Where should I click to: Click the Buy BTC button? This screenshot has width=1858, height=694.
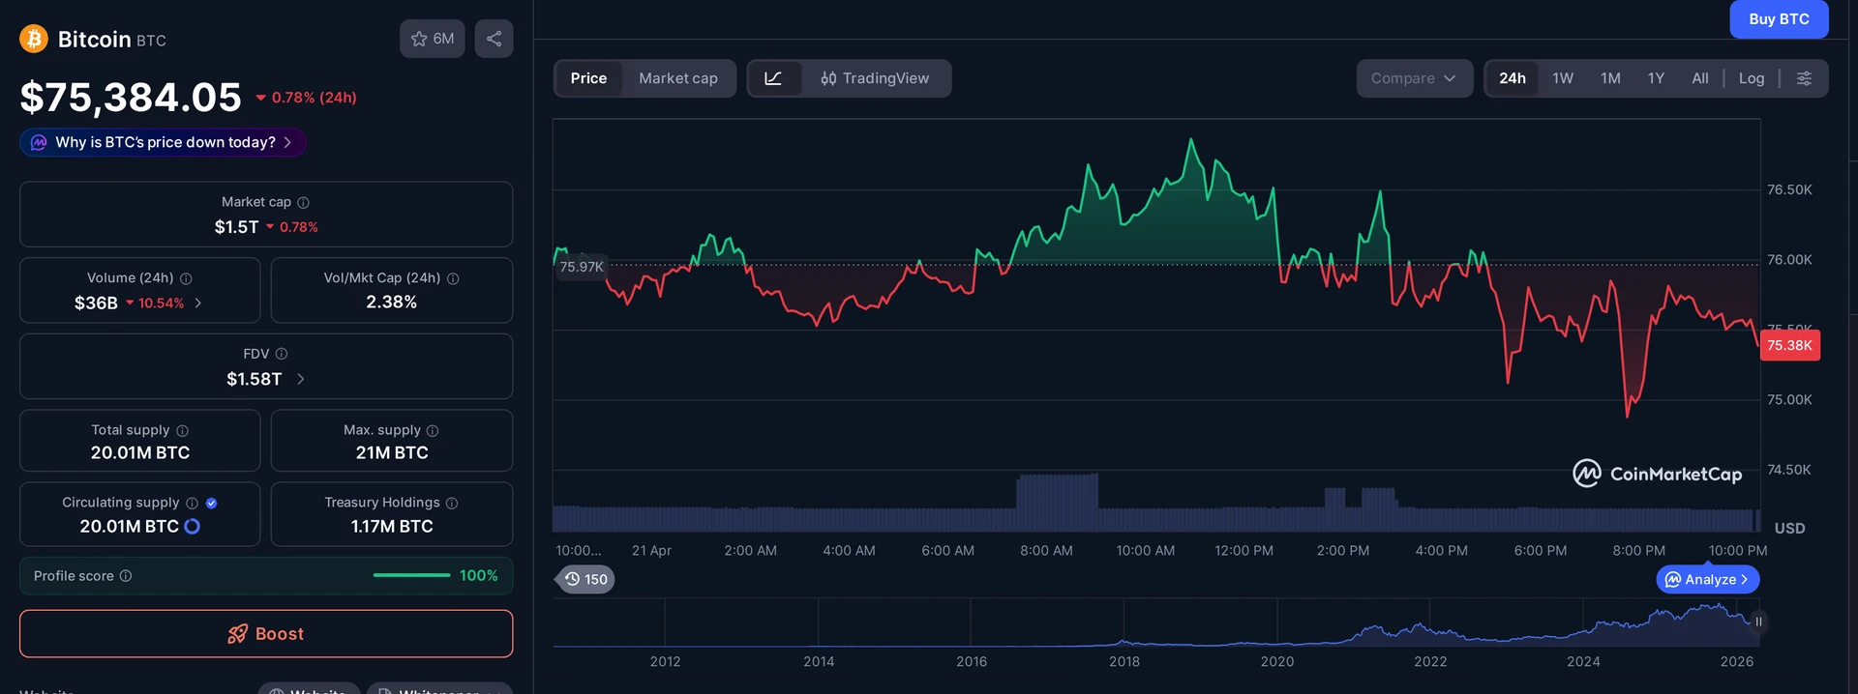(x=1779, y=18)
